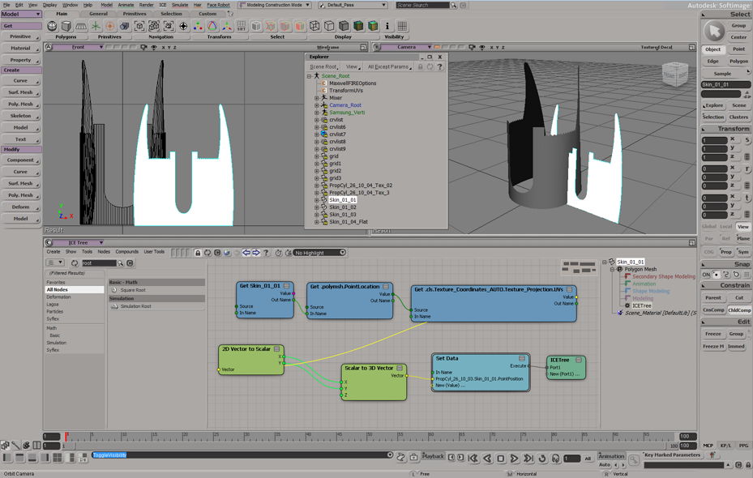Go back with the ICE Tree left arrow
The image size is (753, 478).
click(x=246, y=253)
